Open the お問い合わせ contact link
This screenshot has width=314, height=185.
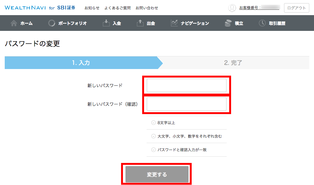pos(147,8)
